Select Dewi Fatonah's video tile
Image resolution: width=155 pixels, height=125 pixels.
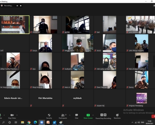coord(110,80)
